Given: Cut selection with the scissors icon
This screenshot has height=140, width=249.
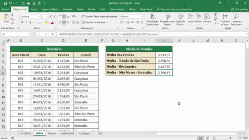Looking at the screenshot, I should pyautogui.click(x=12, y=15).
